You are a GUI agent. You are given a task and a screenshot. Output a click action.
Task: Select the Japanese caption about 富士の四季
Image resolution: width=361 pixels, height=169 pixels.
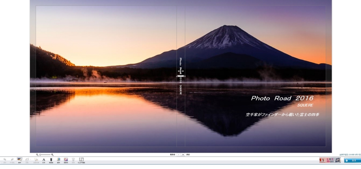[x=282, y=115]
